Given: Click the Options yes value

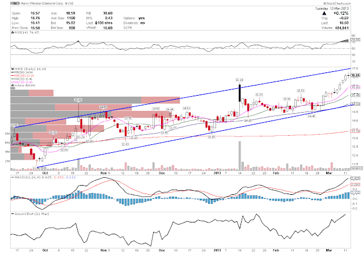Looking at the screenshot, I should [141, 18].
